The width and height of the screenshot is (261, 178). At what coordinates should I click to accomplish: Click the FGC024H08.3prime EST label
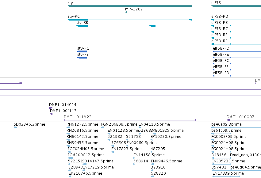click(x=229, y=143)
